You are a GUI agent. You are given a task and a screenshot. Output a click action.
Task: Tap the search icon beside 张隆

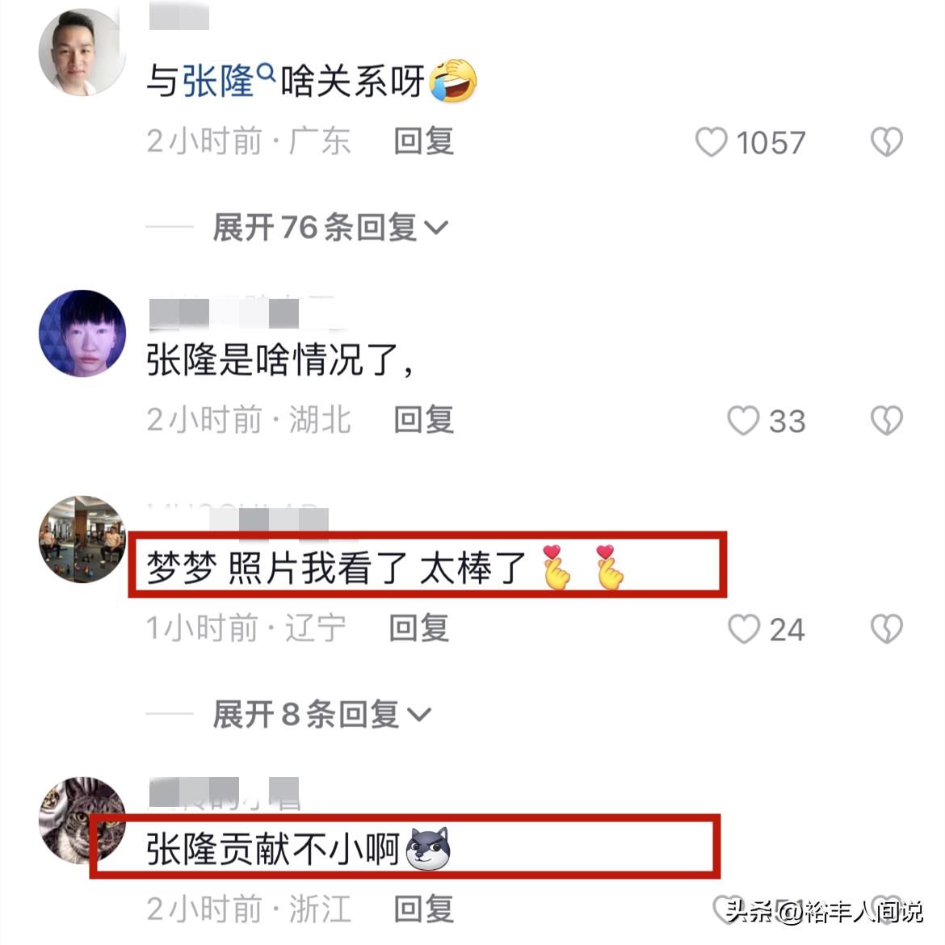click(x=266, y=73)
